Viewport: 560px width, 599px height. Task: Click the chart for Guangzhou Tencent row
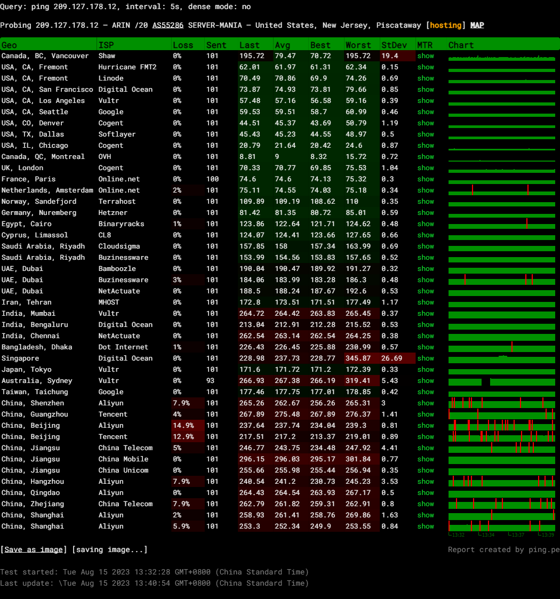501,414
